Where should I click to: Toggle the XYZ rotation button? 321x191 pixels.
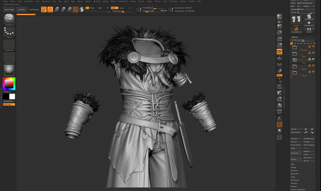(x=279, y=75)
